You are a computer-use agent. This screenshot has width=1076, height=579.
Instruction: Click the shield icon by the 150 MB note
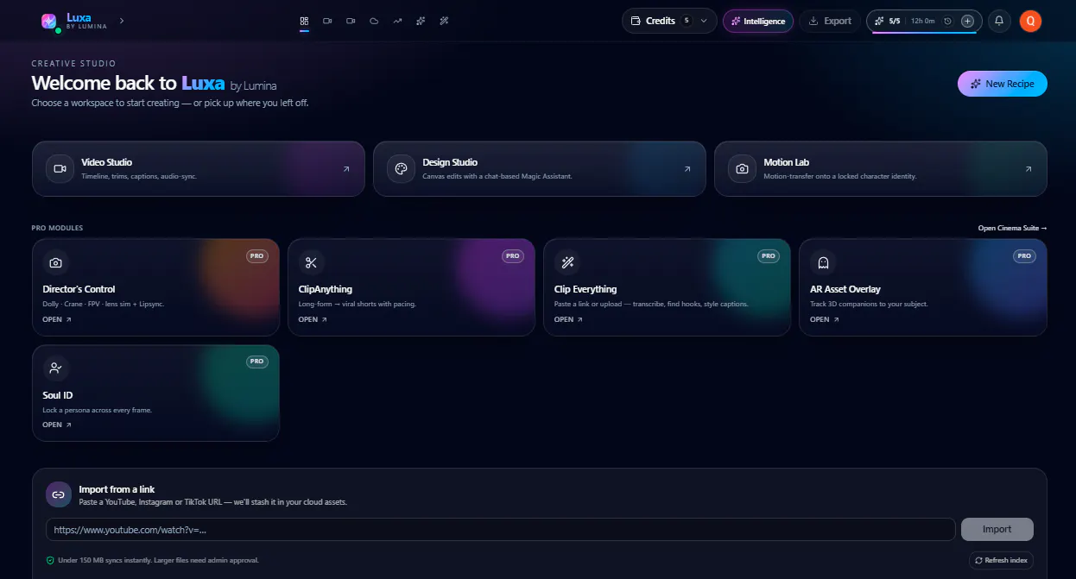coord(50,560)
